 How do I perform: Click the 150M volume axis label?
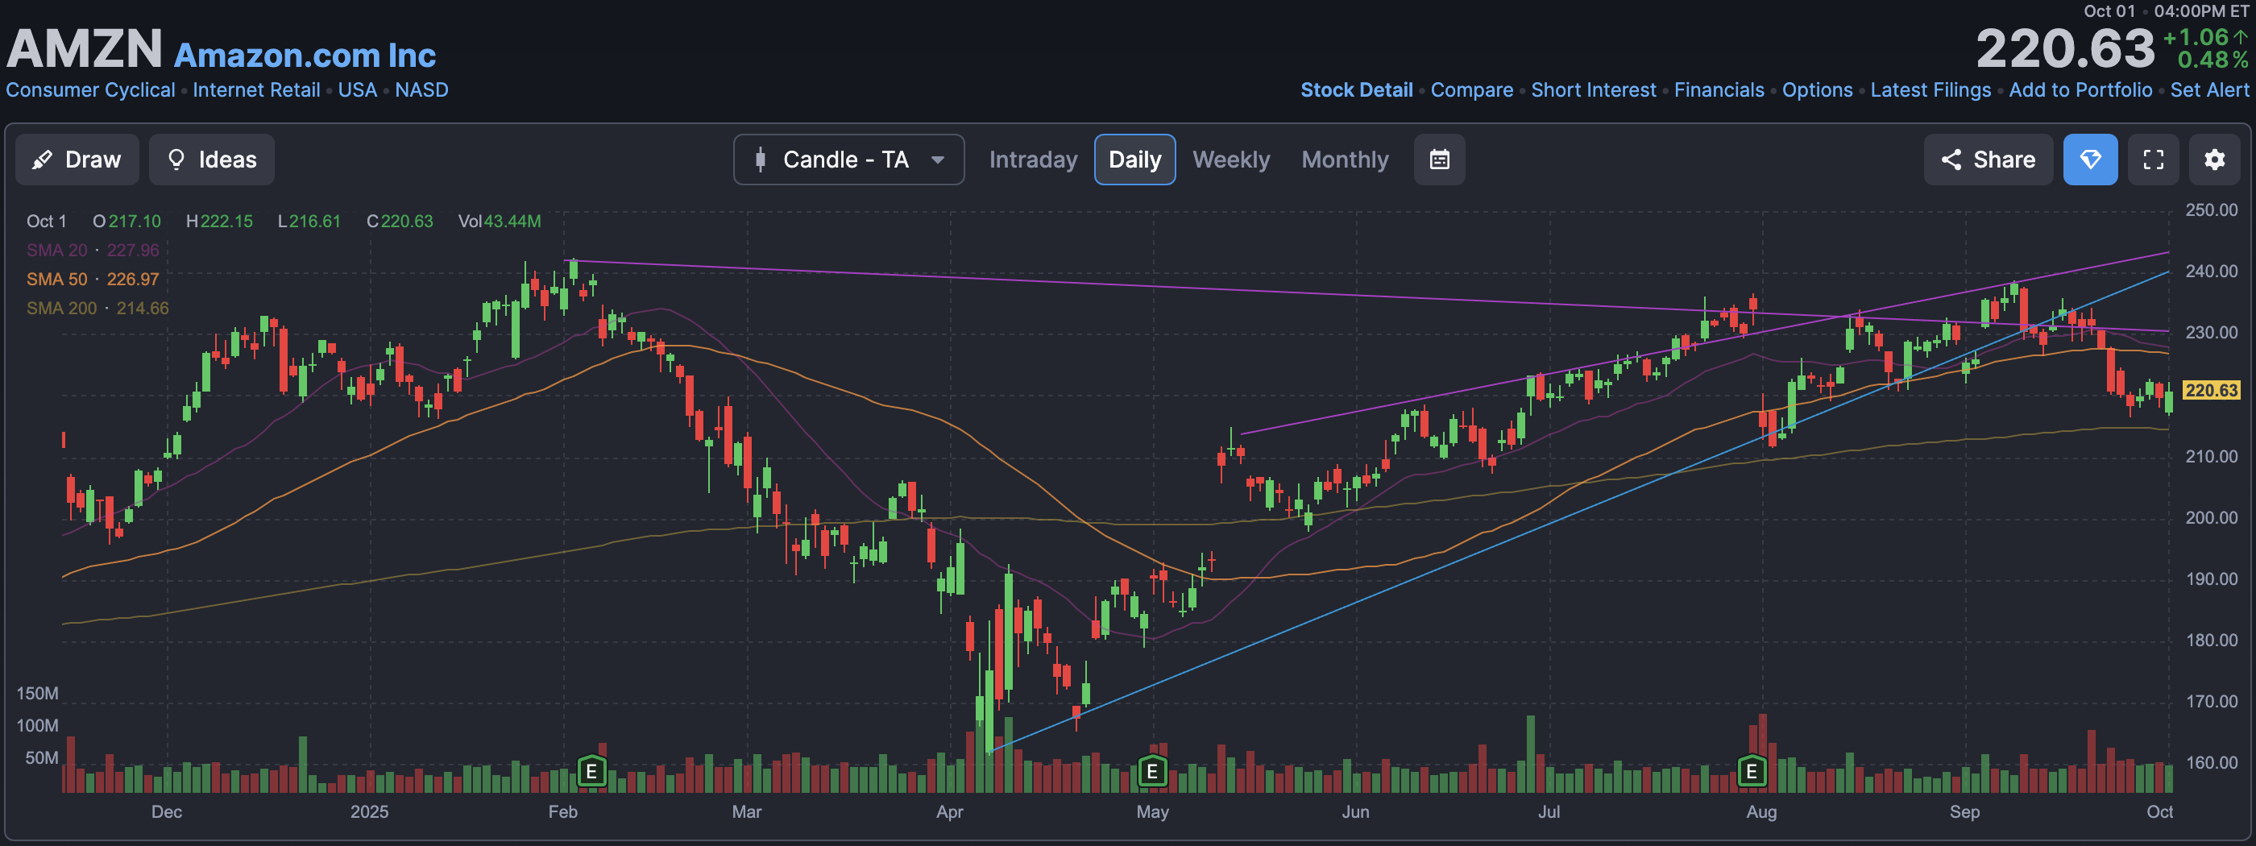[x=38, y=694]
